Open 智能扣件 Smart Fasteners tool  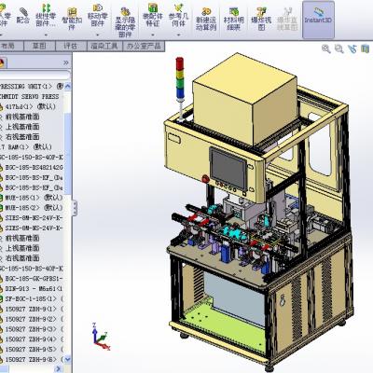pyautogui.click(x=72, y=19)
